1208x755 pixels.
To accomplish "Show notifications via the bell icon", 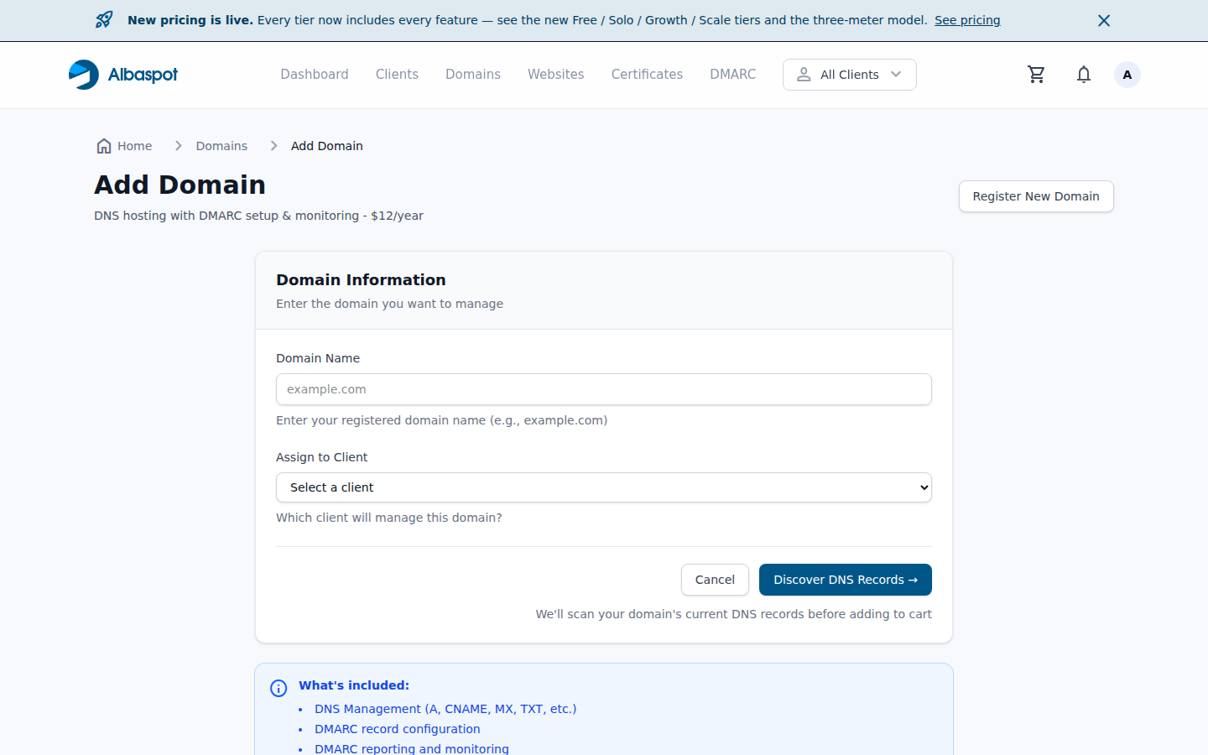I will (1084, 75).
